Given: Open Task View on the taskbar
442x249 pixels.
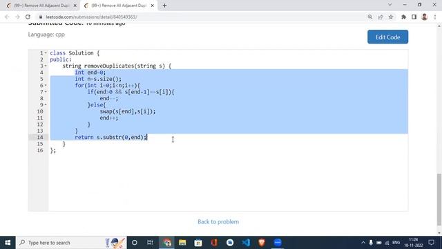Looking at the screenshot, I should point(150,243).
